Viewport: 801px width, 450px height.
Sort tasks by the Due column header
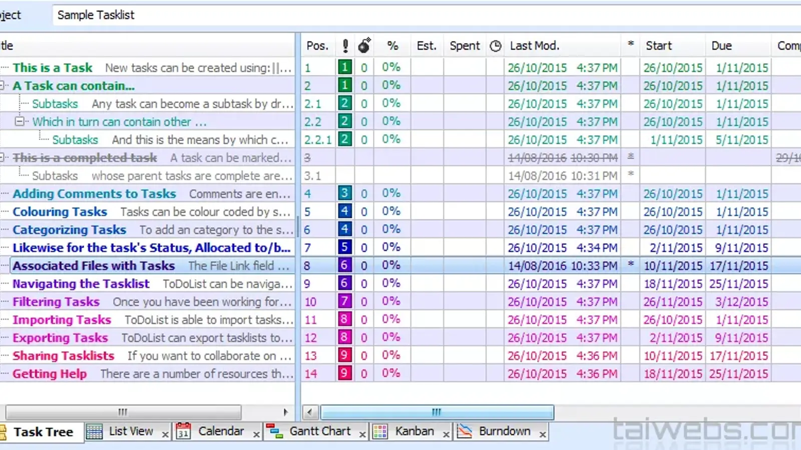[x=721, y=45]
